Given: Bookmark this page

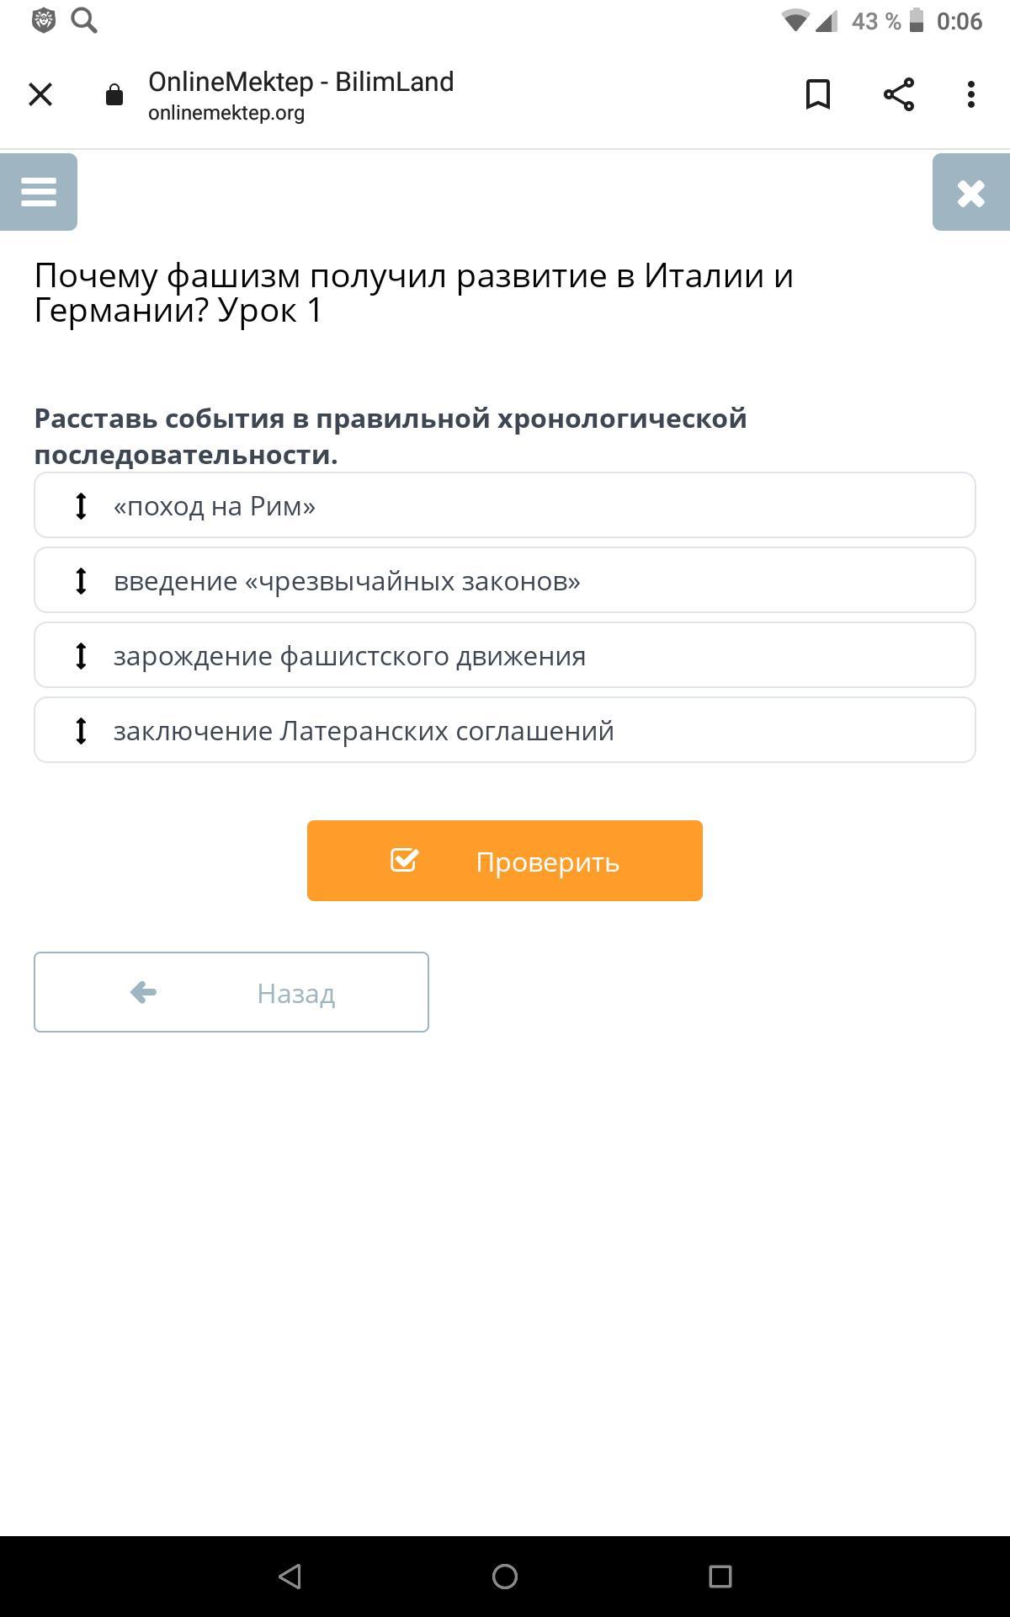Looking at the screenshot, I should pyautogui.click(x=818, y=94).
